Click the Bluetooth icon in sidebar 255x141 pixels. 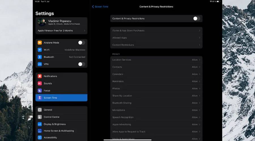point(40,57)
